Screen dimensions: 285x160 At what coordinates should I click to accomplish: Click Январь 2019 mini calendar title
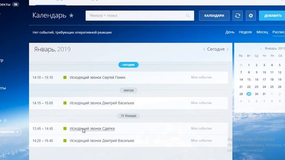(275, 48)
